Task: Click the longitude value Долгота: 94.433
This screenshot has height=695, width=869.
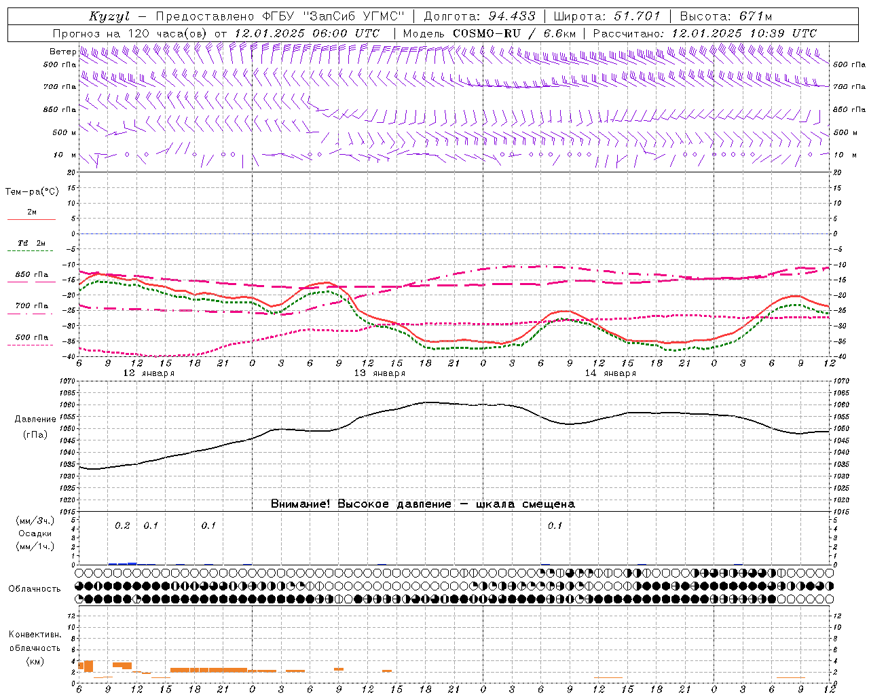Action: (x=480, y=16)
